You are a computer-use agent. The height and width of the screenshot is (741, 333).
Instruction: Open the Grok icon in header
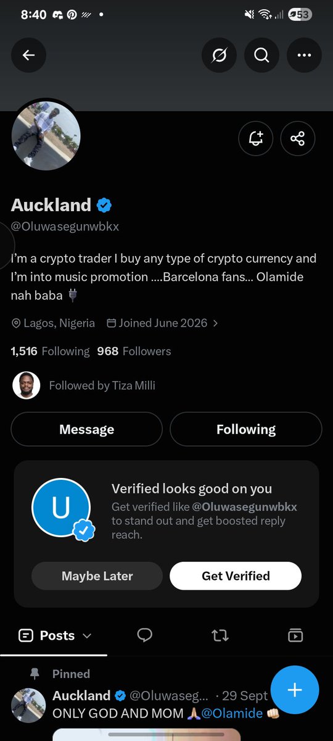point(219,55)
